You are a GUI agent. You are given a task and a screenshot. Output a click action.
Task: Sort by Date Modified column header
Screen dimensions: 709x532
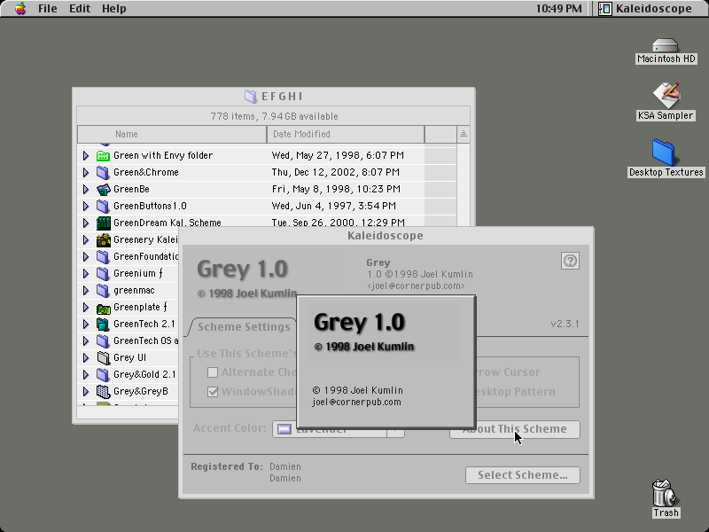pos(346,135)
